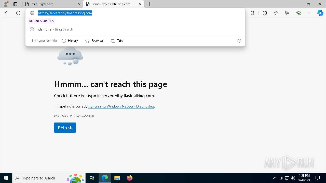Reload the page with the refresh icon
This screenshot has height=183, width=326.
tap(18, 13)
